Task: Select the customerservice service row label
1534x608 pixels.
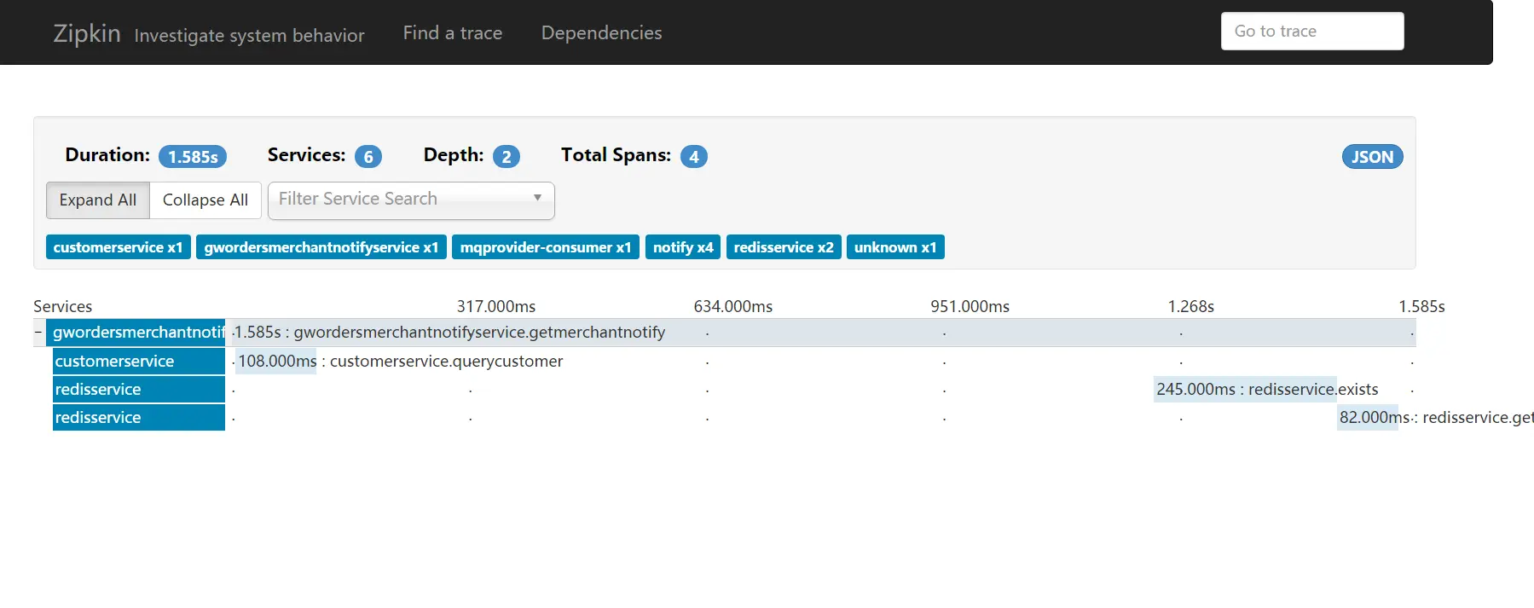Action: [139, 362]
